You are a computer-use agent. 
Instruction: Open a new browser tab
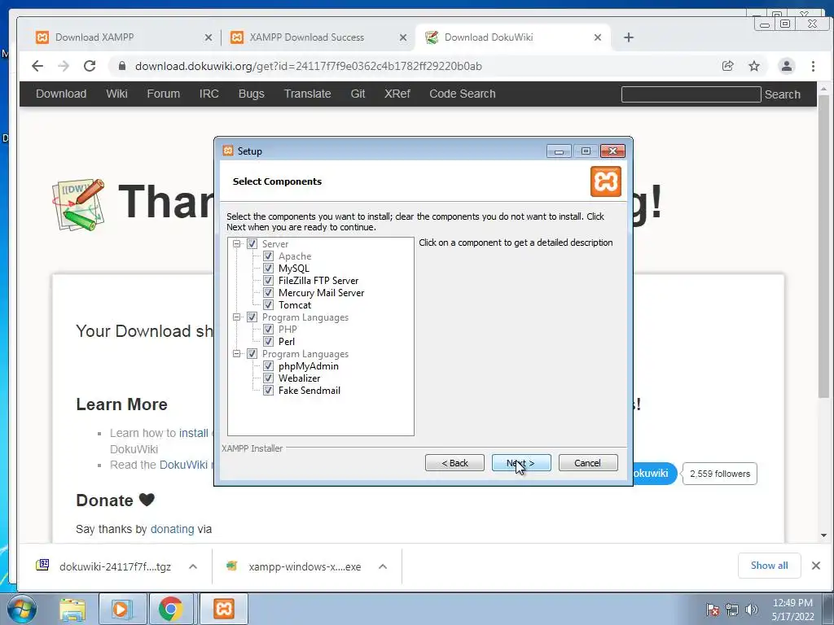coord(629,37)
